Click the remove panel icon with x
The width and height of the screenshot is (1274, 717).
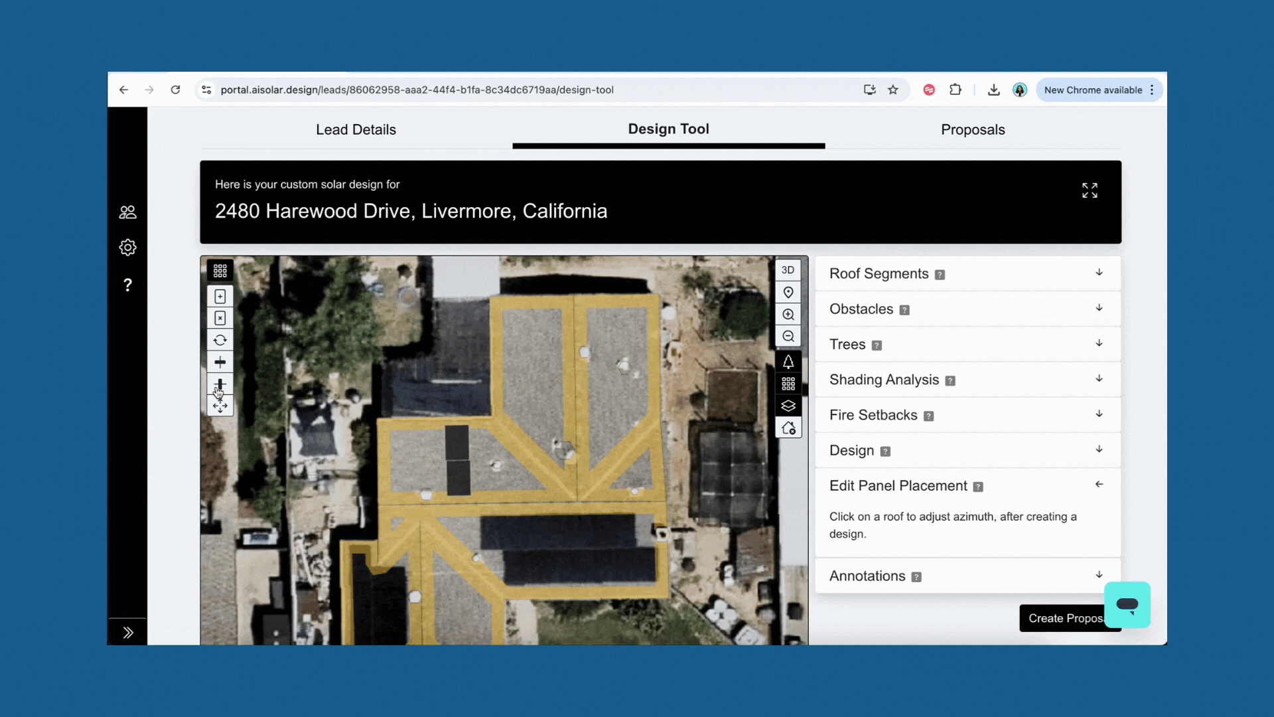pos(220,318)
